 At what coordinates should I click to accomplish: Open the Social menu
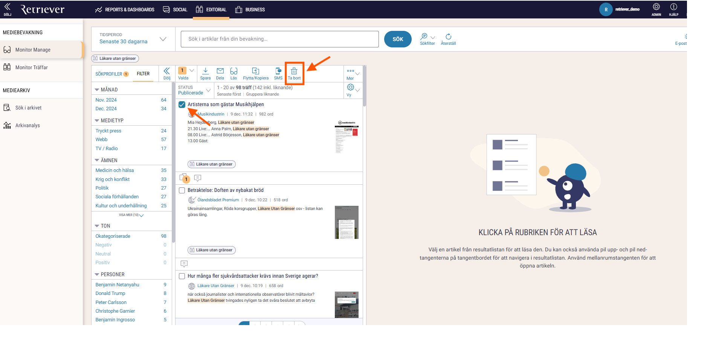[x=175, y=9]
